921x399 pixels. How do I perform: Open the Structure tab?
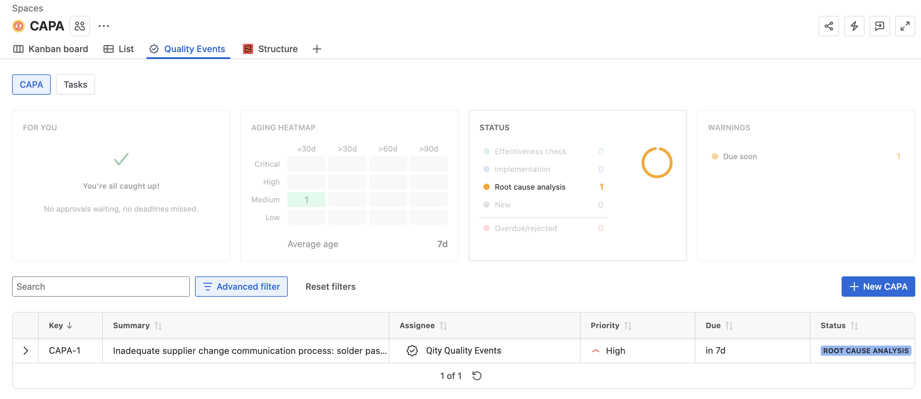tap(270, 49)
